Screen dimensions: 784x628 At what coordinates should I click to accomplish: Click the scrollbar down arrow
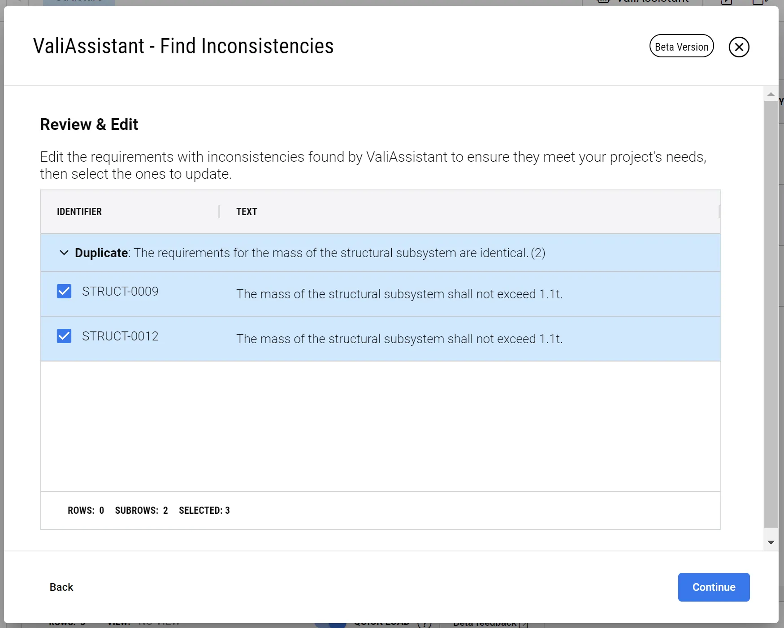click(x=771, y=542)
